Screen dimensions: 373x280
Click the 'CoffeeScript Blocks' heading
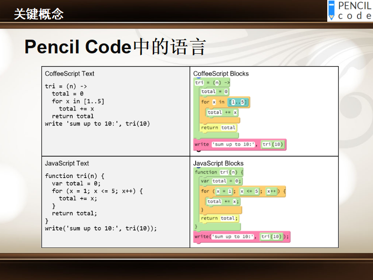[221, 74]
